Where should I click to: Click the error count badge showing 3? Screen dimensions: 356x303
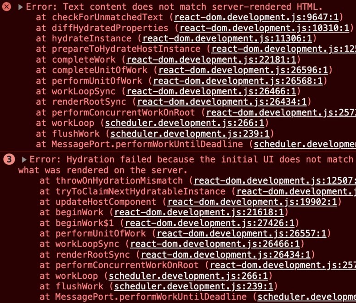(x=9, y=159)
